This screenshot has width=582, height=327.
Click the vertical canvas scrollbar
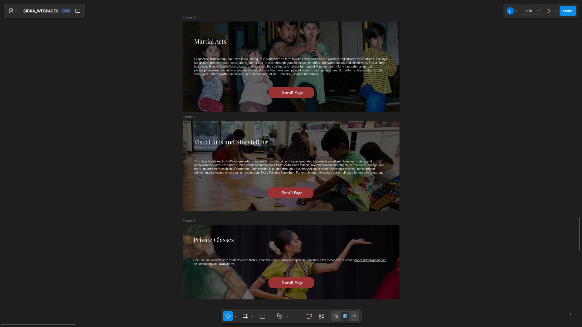[x=580, y=234]
